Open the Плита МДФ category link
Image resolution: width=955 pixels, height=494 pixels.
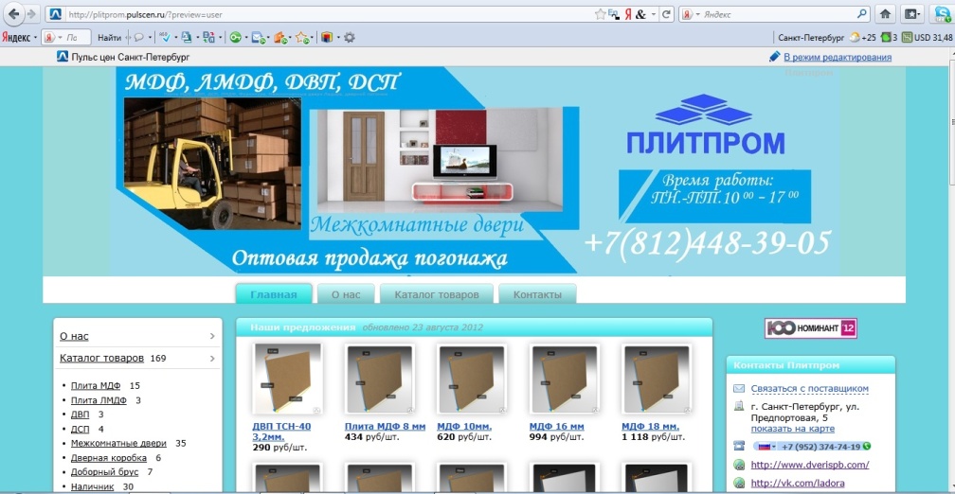[x=96, y=386]
